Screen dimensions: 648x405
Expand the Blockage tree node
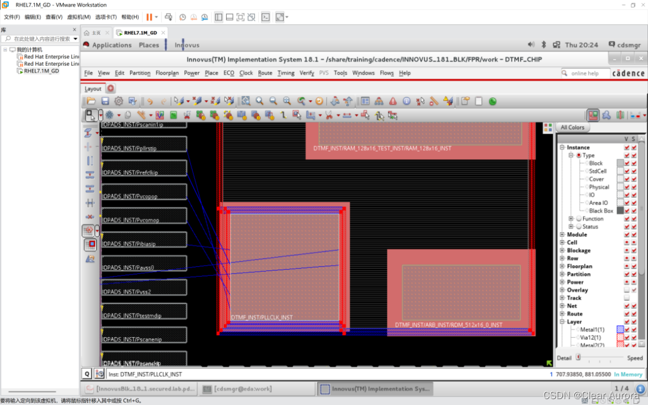[562, 250]
